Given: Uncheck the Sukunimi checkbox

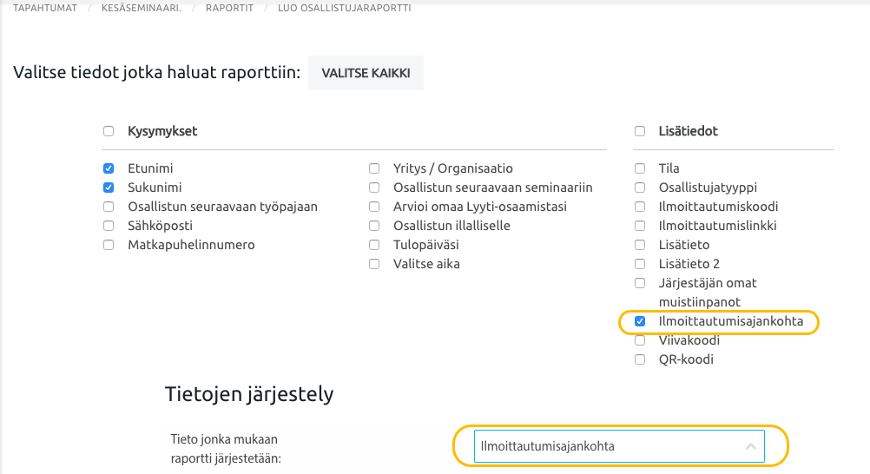Looking at the screenshot, I should (x=109, y=188).
